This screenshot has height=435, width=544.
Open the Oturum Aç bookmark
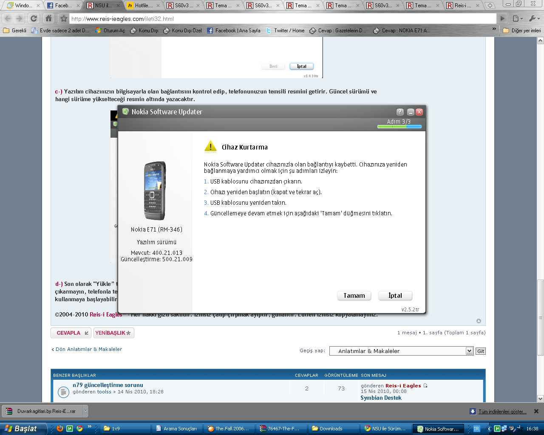[x=110, y=31]
